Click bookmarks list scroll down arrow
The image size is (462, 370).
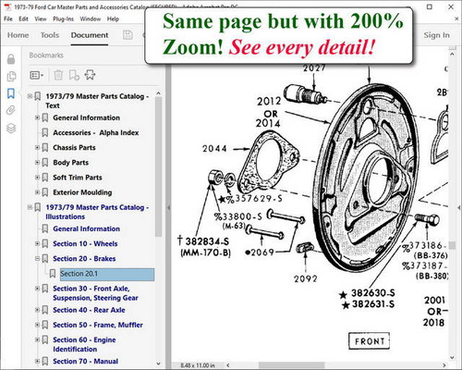(158, 364)
